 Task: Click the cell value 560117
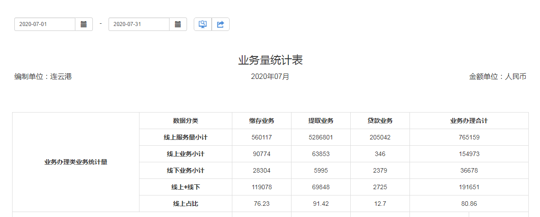tap(262, 137)
